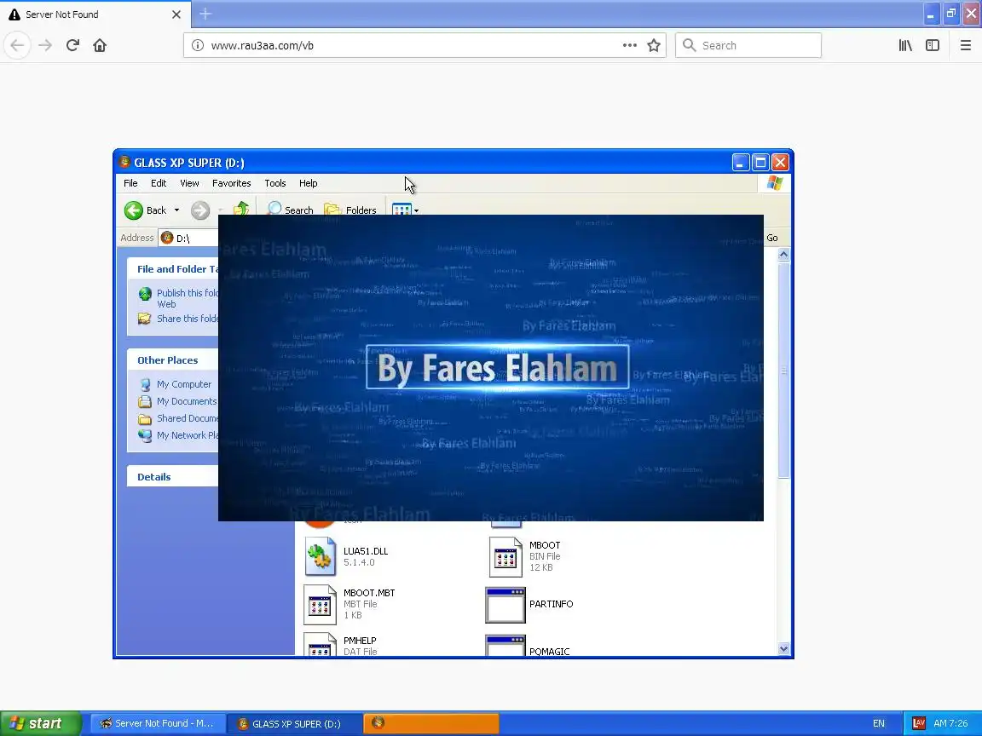982x736 pixels.
Task: Open My Network Places link
Action: (188, 435)
